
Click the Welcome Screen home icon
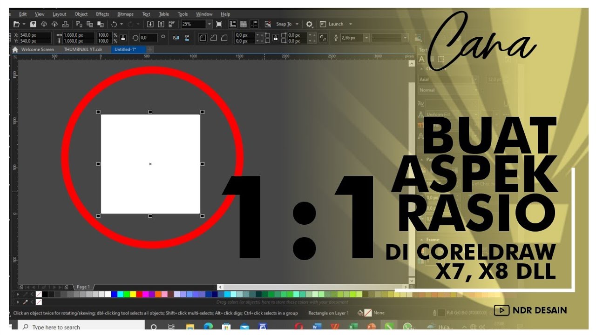[x=15, y=49]
